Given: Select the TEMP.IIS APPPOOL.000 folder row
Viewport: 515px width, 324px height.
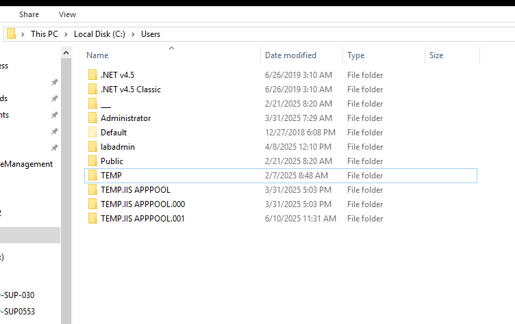Looking at the screenshot, I should [x=281, y=204].
